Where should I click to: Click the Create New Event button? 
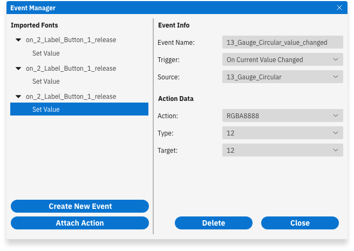click(x=80, y=206)
